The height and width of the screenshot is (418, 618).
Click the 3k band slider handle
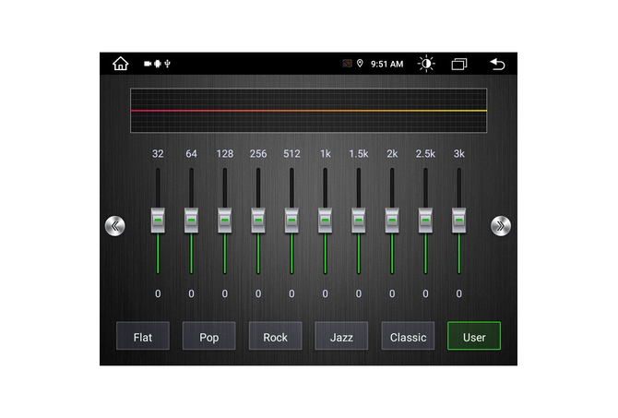[458, 221]
